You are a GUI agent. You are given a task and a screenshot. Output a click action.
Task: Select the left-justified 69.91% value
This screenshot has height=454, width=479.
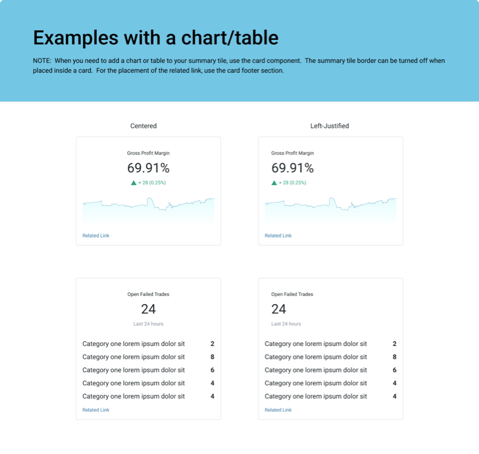point(293,168)
